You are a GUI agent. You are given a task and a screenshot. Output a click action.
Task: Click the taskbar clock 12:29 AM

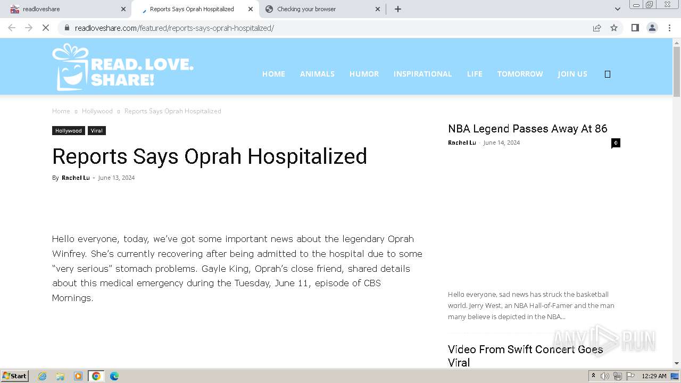654,376
